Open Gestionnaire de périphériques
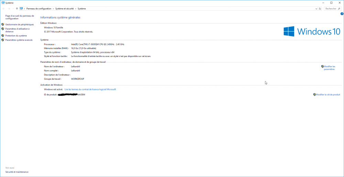 20,24
